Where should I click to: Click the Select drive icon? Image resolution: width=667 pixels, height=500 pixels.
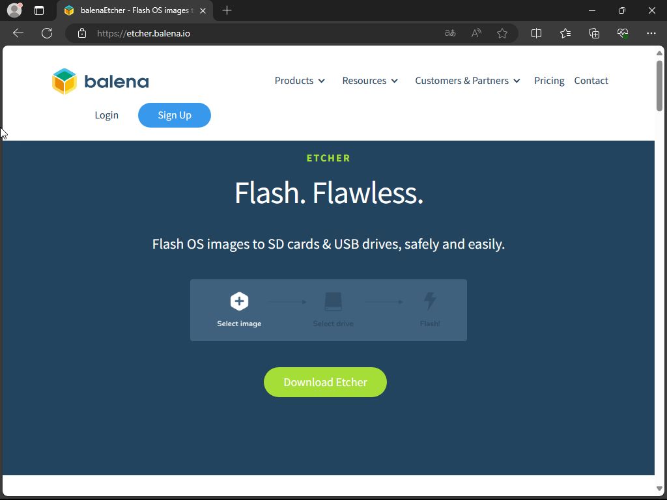[333, 301]
